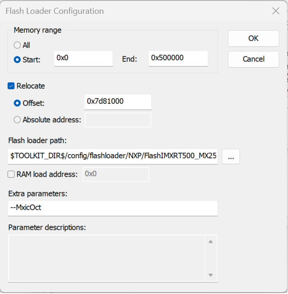Click into the Flash loader path field
The width and height of the screenshot is (288, 294).
click(113, 156)
